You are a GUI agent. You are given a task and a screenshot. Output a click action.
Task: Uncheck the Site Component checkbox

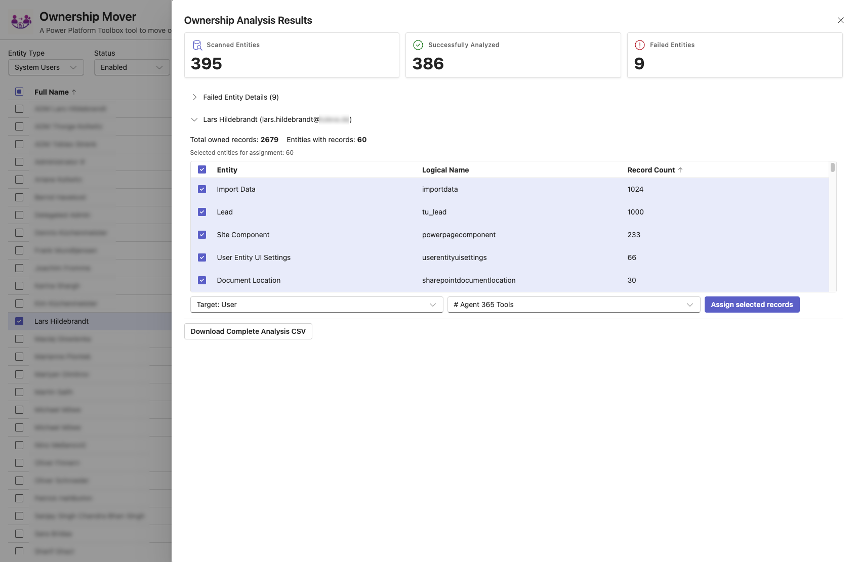coord(202,235)
